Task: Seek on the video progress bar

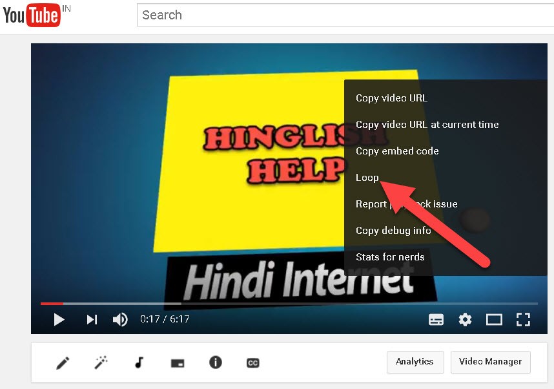Action: (291, 303)
